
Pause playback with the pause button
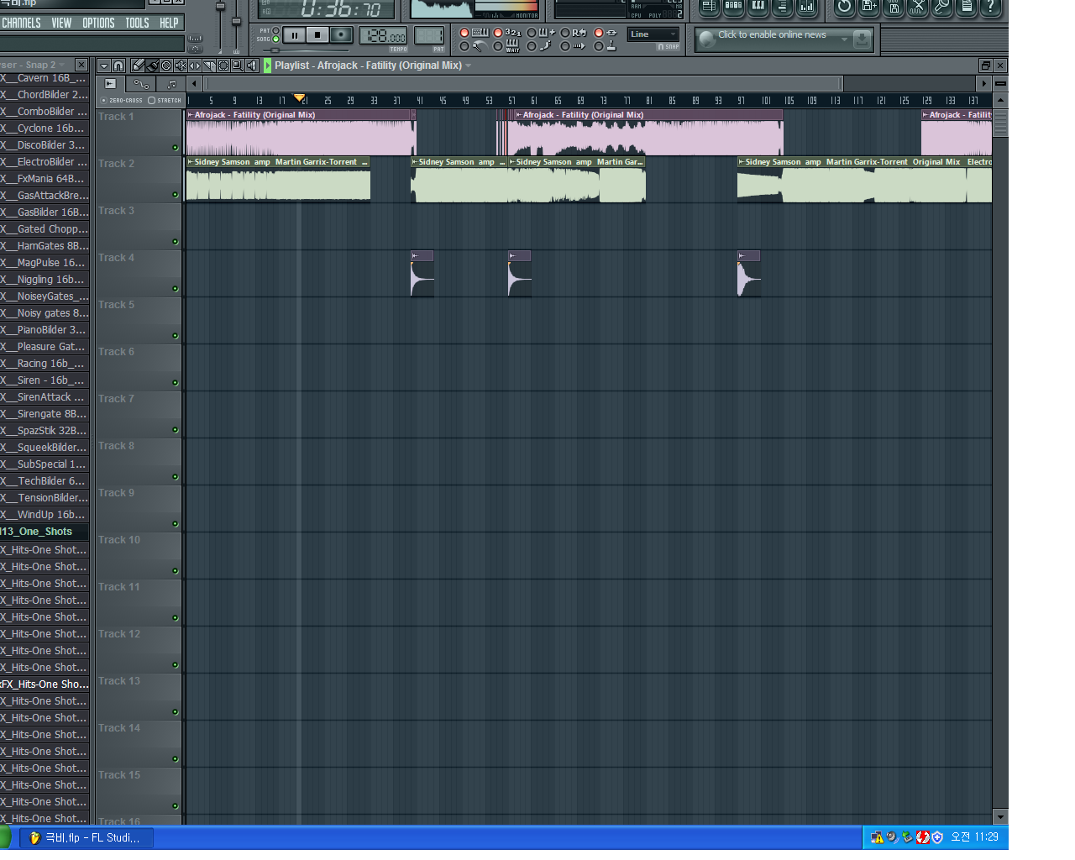[294, 35]
